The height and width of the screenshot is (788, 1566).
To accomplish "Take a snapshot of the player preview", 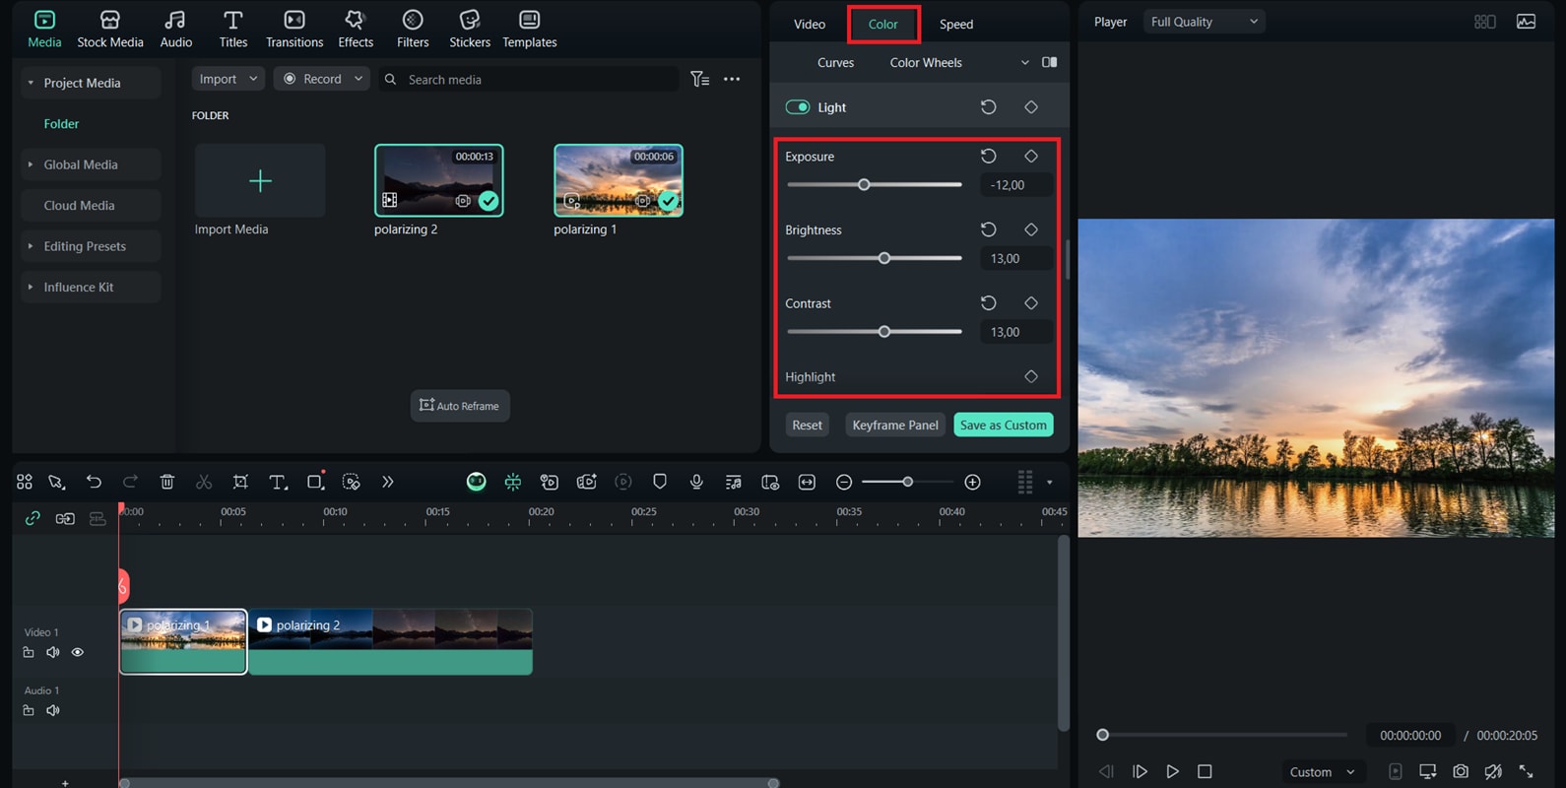I will coord(1461,771).
